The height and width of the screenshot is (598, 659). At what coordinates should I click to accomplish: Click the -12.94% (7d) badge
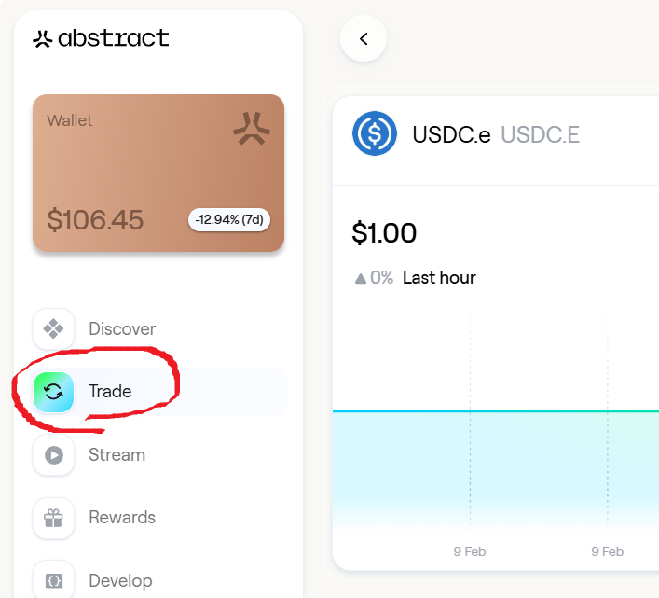pos(229,219)
